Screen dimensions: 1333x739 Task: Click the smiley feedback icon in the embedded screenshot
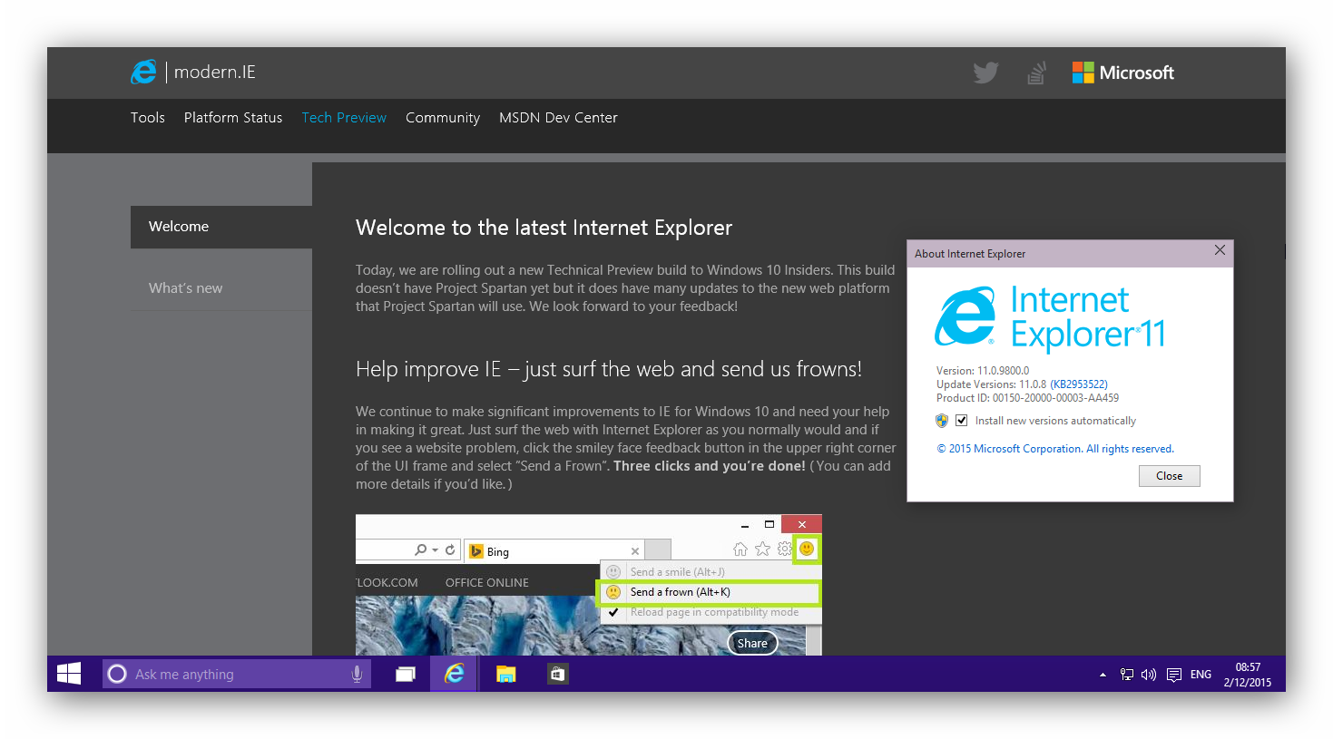coord(807,549)
